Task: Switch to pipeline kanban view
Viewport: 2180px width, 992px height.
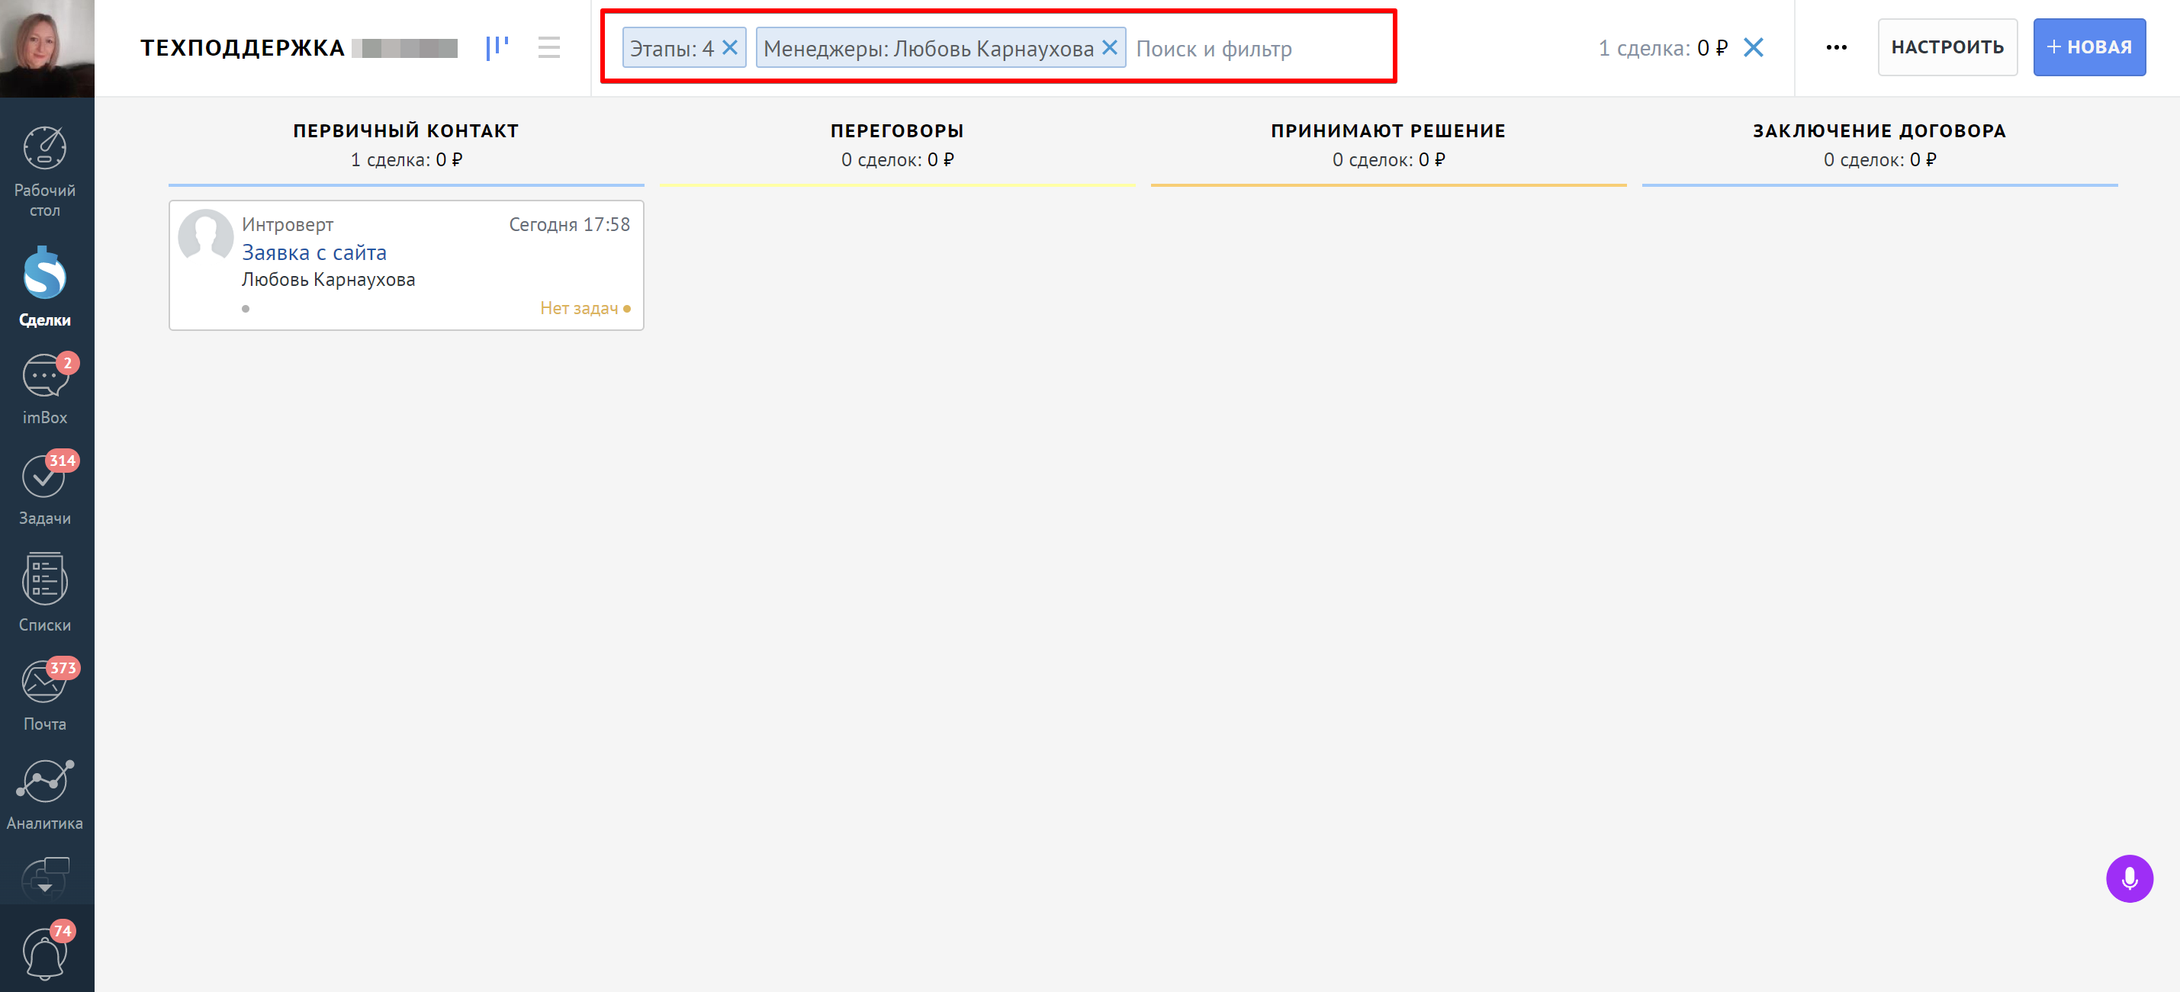Action: click(x=497, y=47)
